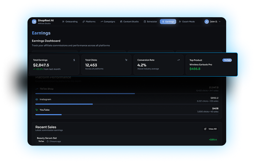This screenshot has width=255, height=163.
Task: Click the cursor icon beside YouTube
Action: coord(37,110)
